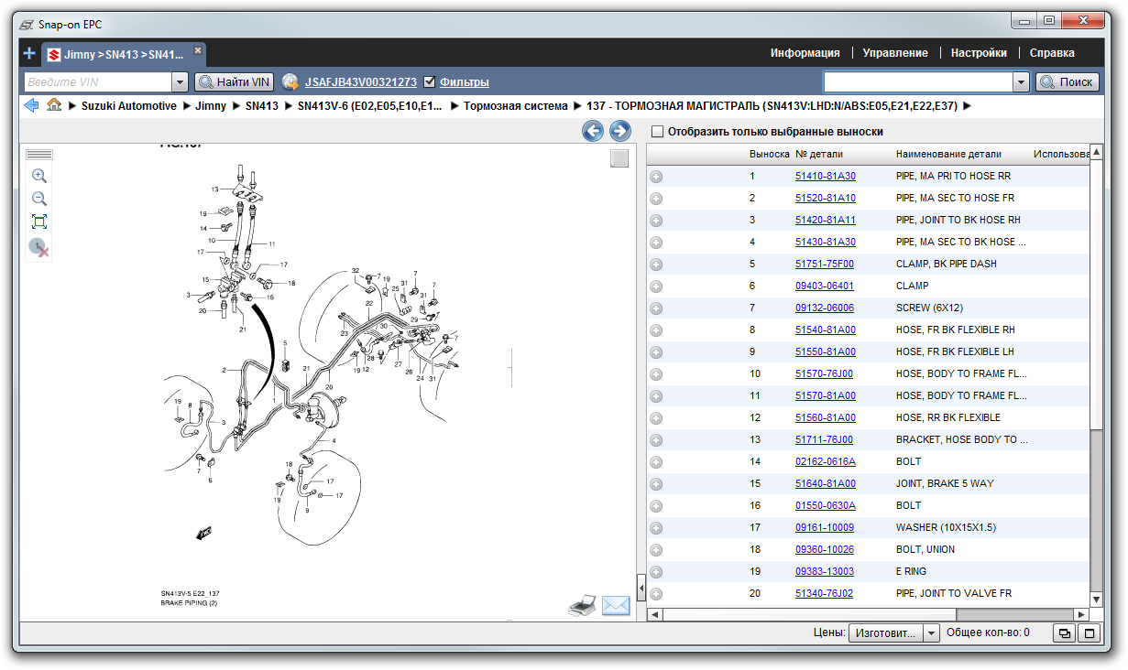Open part number 51550-81A00 link
The image size is (1128, 670).
(825, 351)
